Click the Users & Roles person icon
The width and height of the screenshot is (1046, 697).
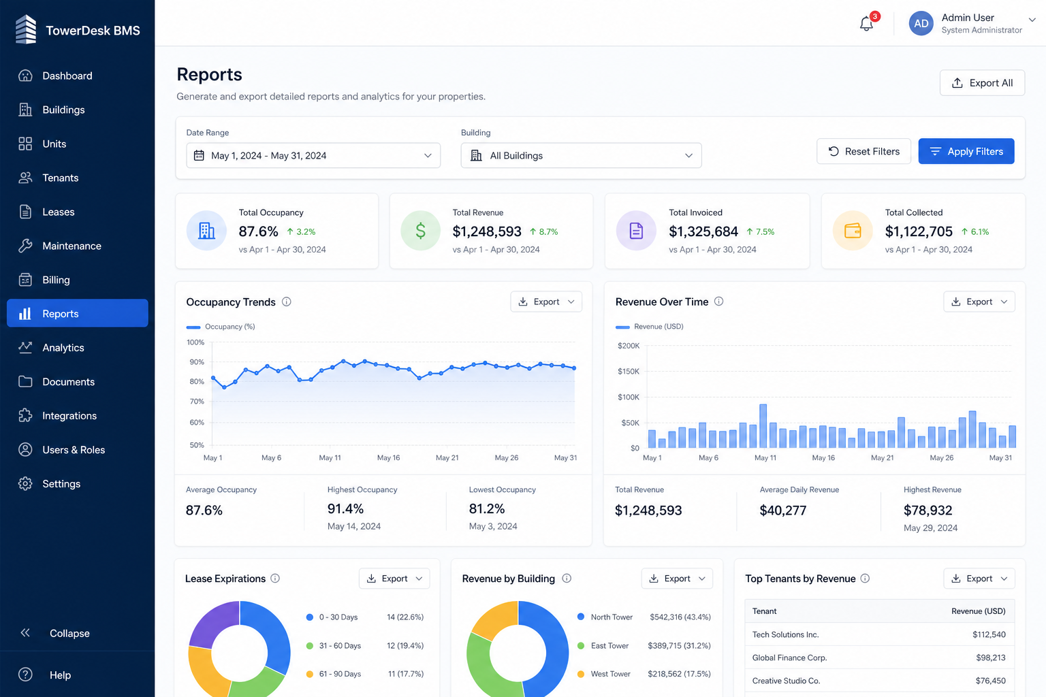tap(25, 449)
